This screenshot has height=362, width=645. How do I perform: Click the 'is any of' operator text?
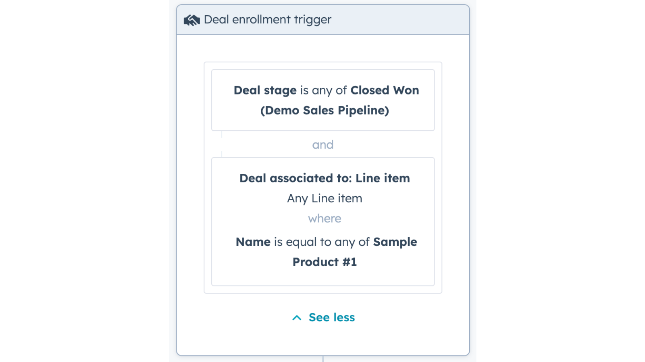coord(323,90)
